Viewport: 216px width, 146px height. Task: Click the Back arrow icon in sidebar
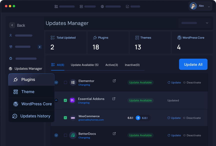click(x=12, y=25)
